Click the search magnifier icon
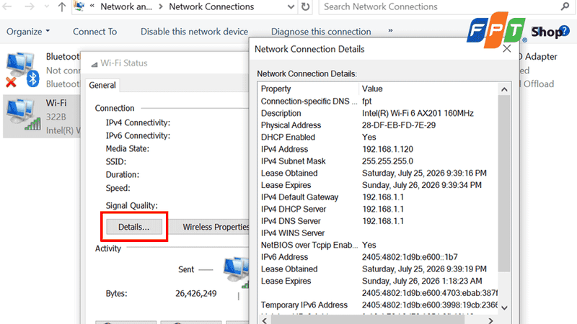The image size is (577, 324). pos(565,6)
